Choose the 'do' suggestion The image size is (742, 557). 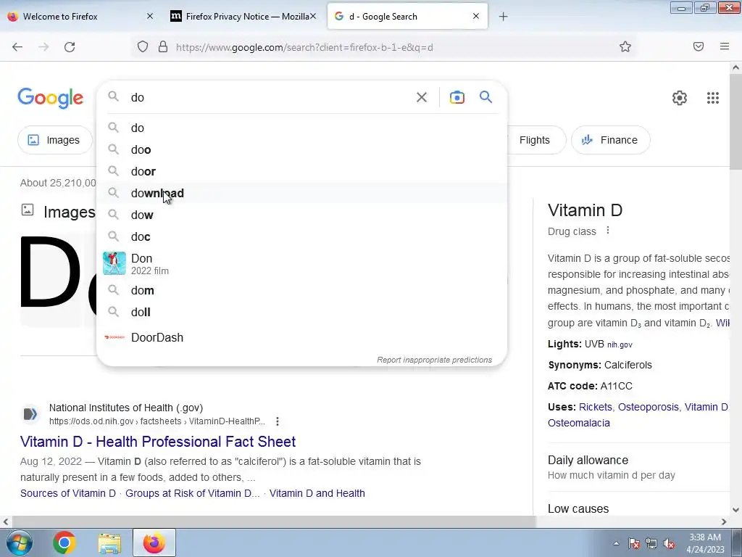tap(301, 128)
